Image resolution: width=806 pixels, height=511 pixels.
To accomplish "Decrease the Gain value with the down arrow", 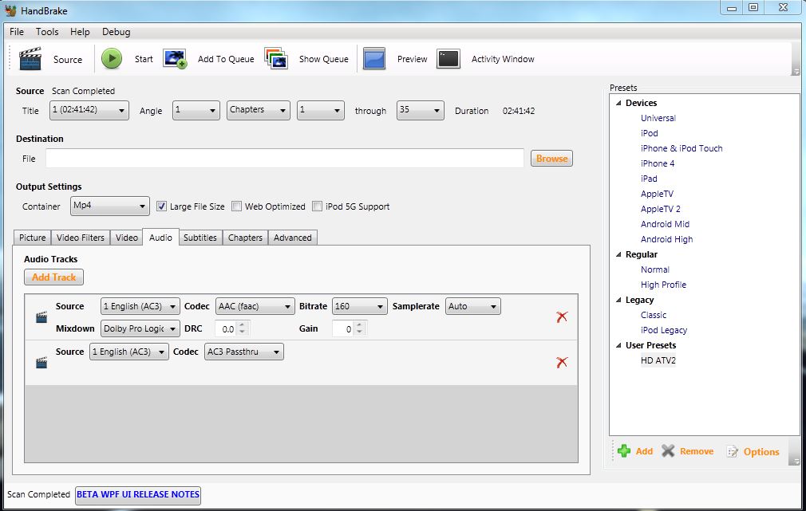I will 360,332.
